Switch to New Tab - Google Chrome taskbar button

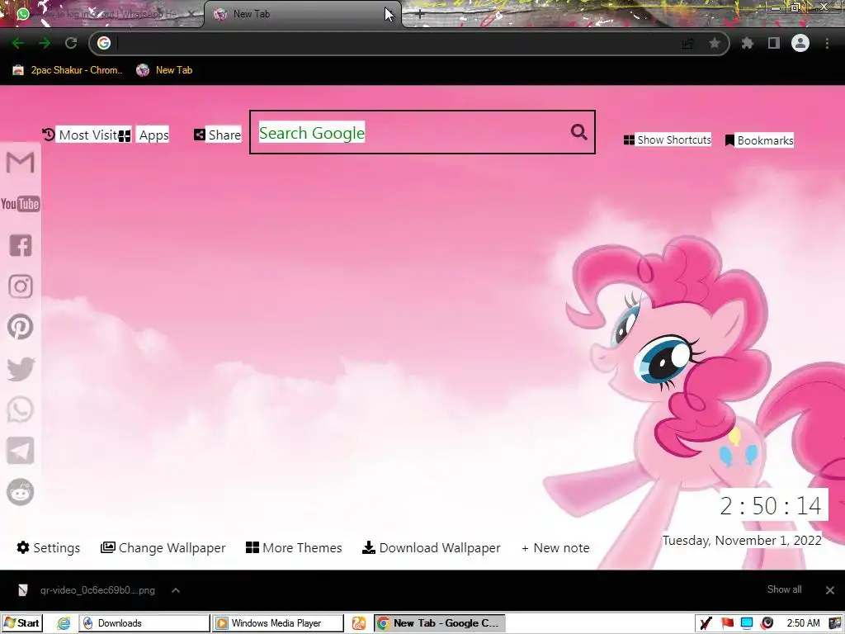[440, 623]
